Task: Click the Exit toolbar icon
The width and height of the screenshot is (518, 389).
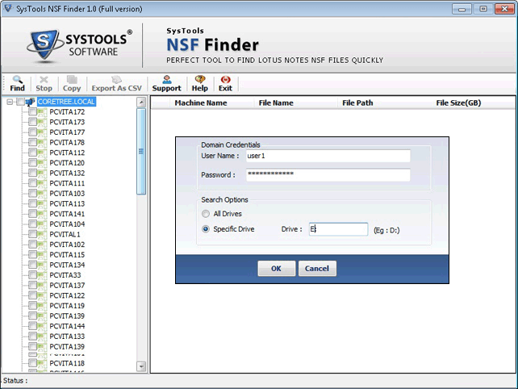Action: pos(225,84)
